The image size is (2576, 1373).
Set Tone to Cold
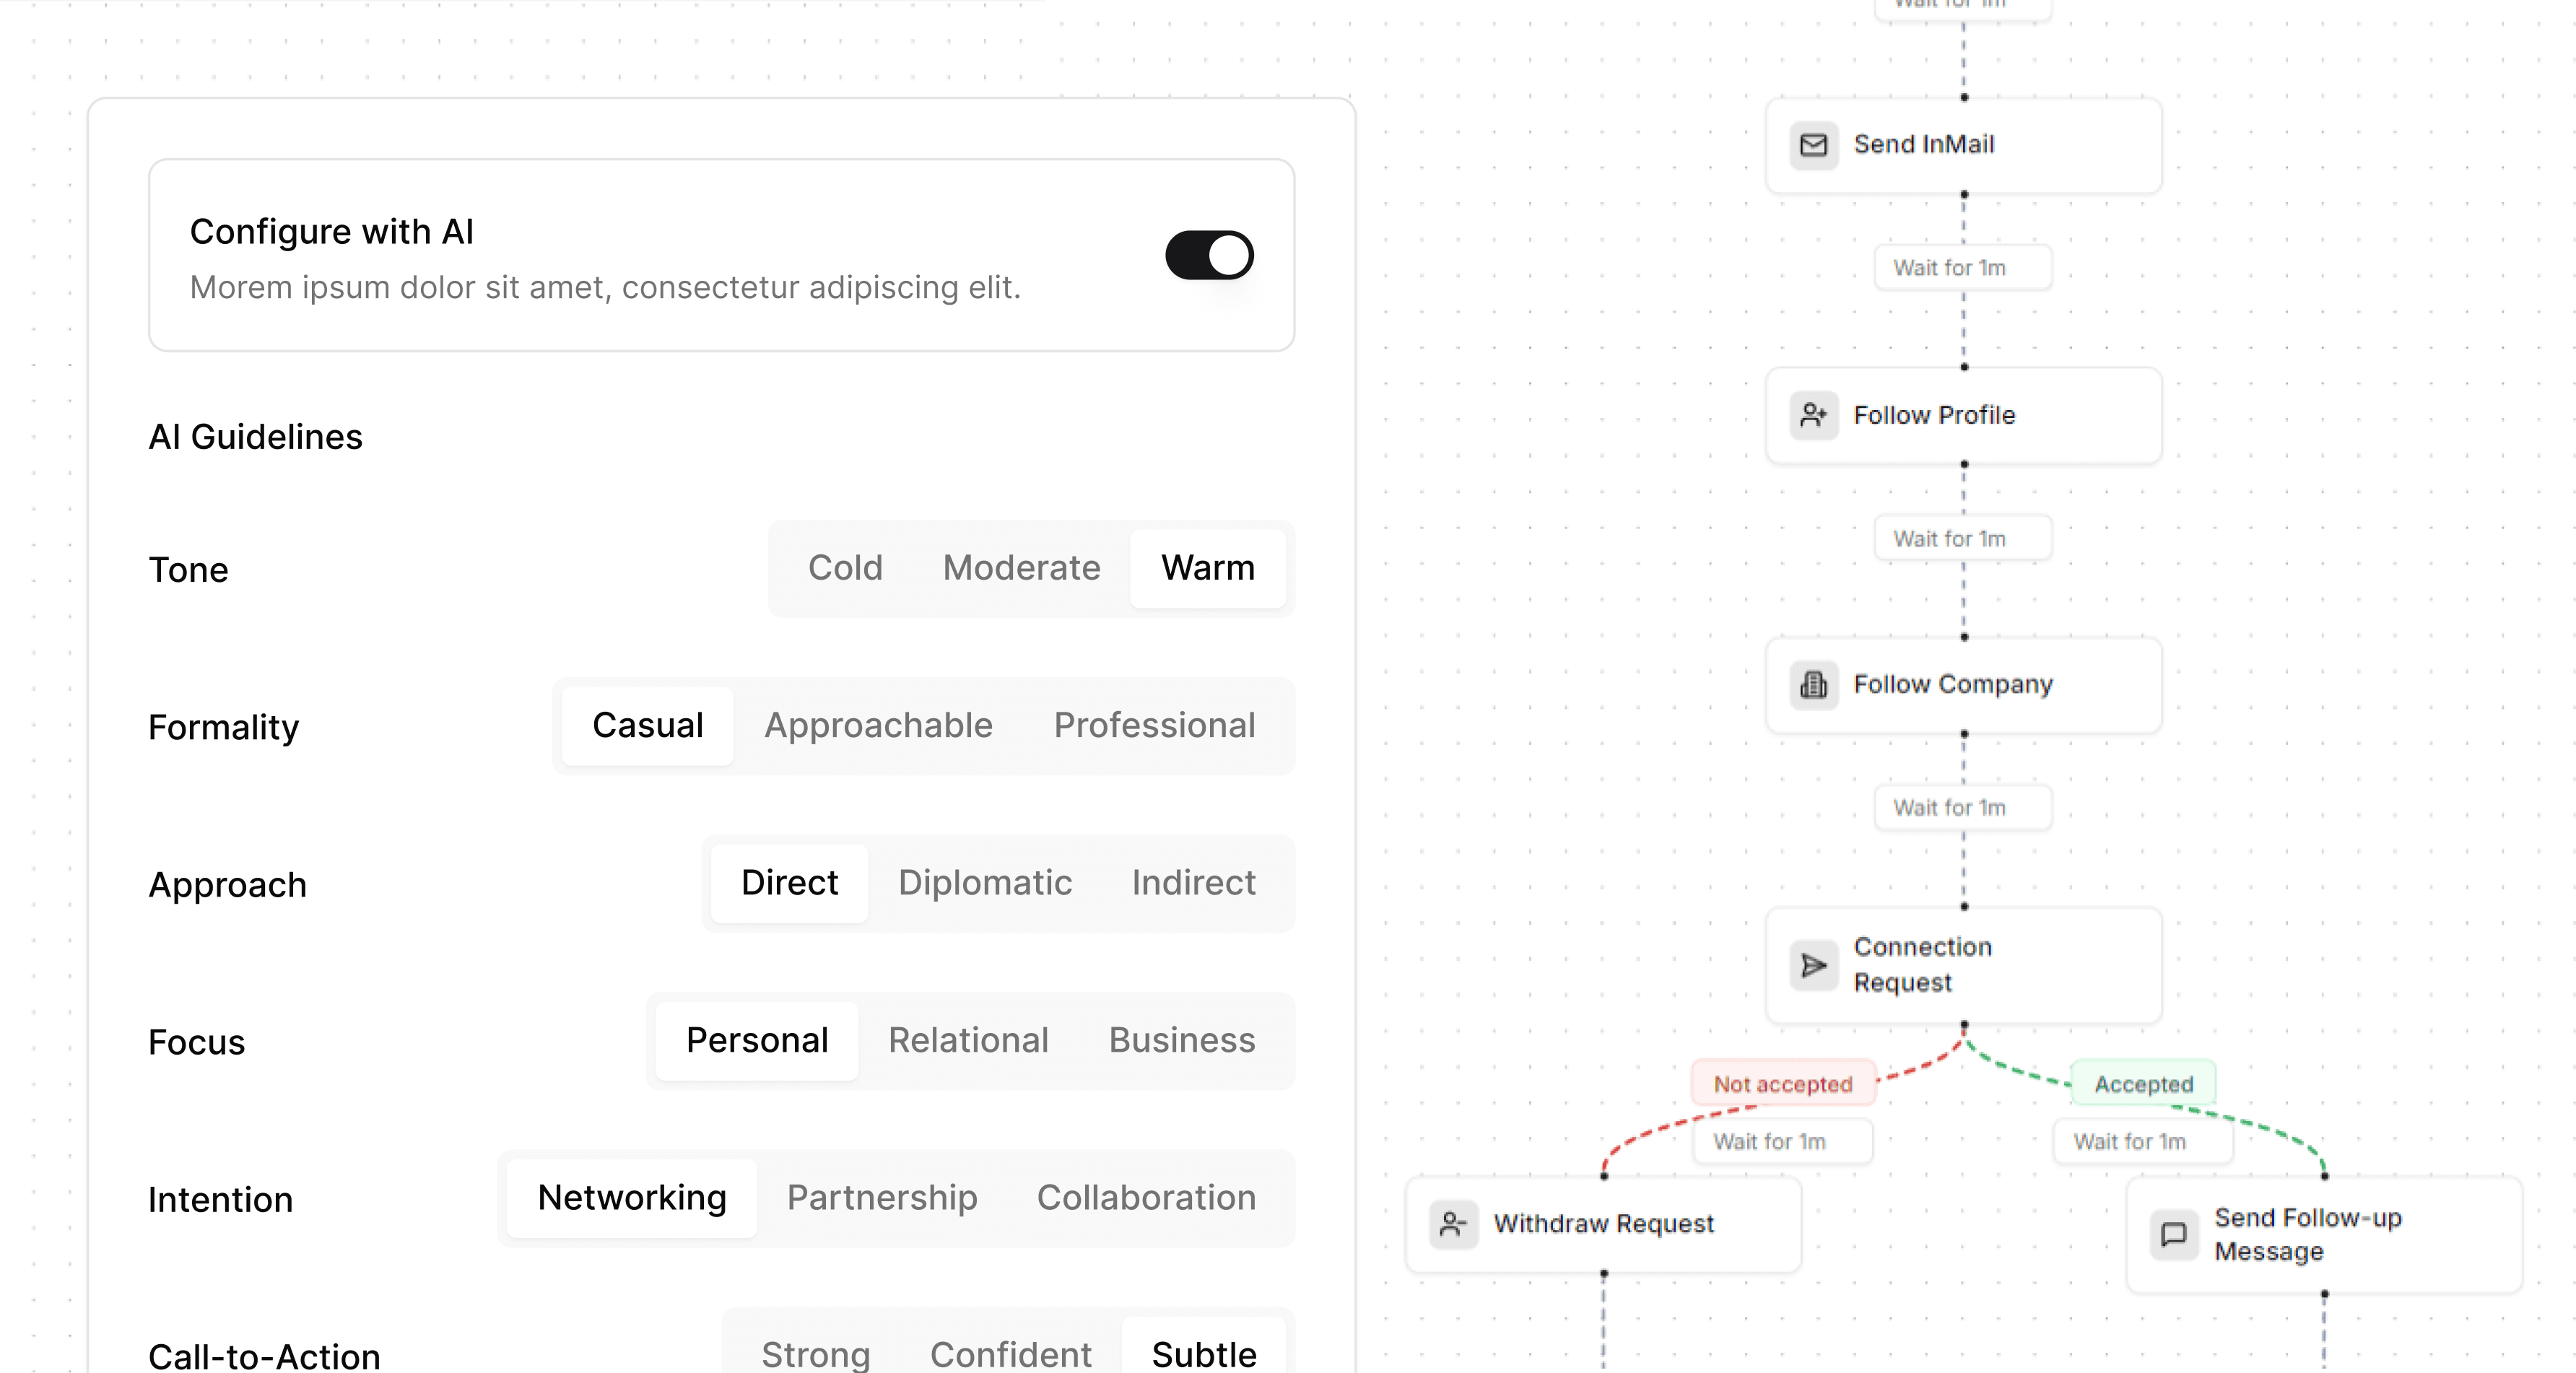click(x=845, y=568)
